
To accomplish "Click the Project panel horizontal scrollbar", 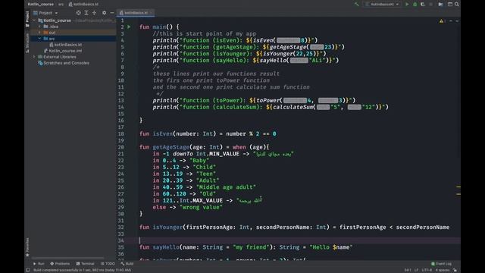I will (x=67, y=258).
